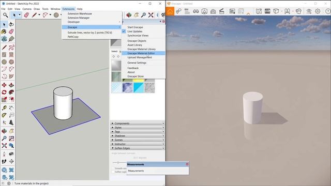Select the Move tool
Screen dimensions: 331x186
pos(4,85)
